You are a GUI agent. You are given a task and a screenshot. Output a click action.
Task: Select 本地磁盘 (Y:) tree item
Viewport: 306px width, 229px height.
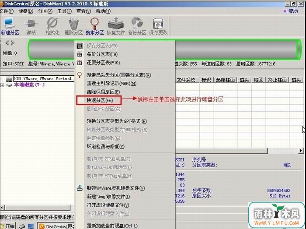click(29, 85)
